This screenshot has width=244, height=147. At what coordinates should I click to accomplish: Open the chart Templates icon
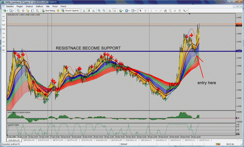click(133, 11)
